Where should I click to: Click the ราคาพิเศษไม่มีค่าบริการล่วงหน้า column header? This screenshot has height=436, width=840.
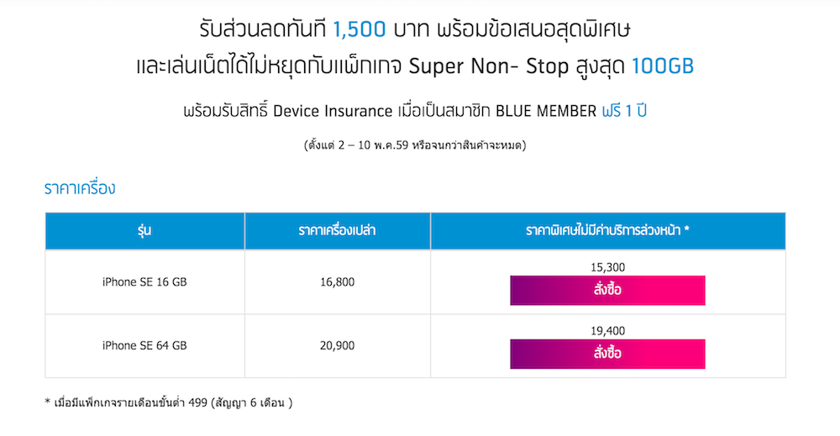(x=607, y=230)
